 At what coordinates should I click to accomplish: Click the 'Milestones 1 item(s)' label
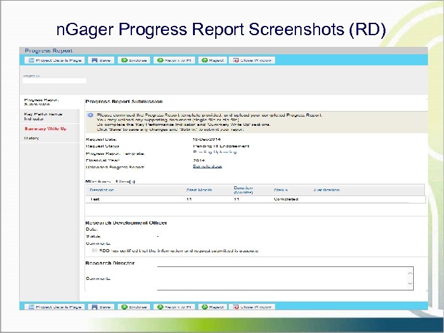pos(110,181)
